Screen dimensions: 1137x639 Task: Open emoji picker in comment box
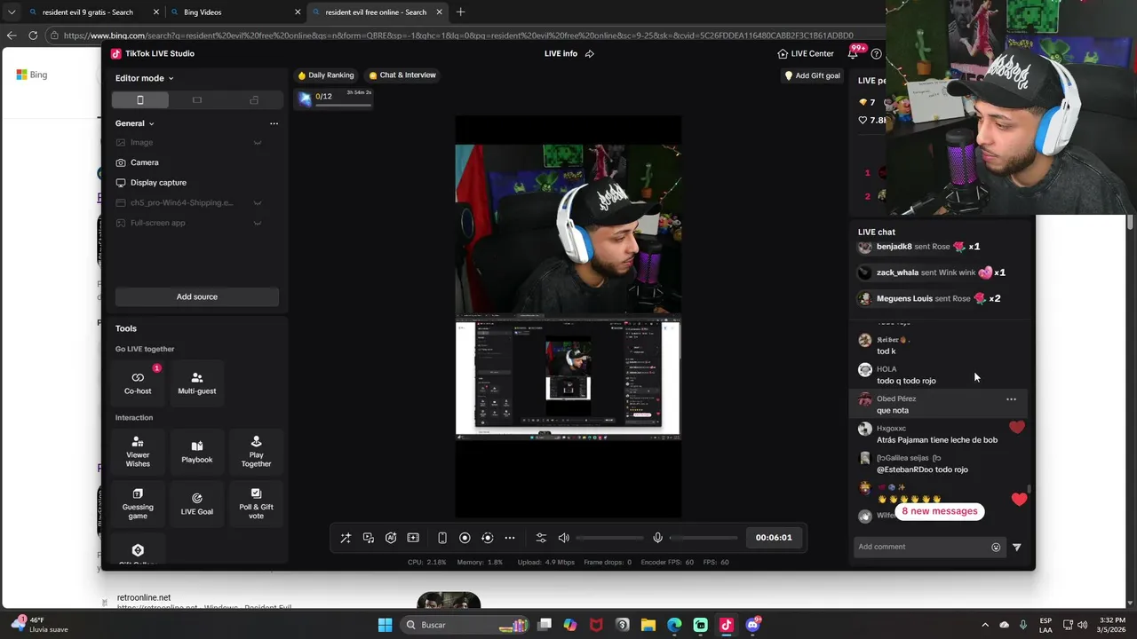pos(996,547)
